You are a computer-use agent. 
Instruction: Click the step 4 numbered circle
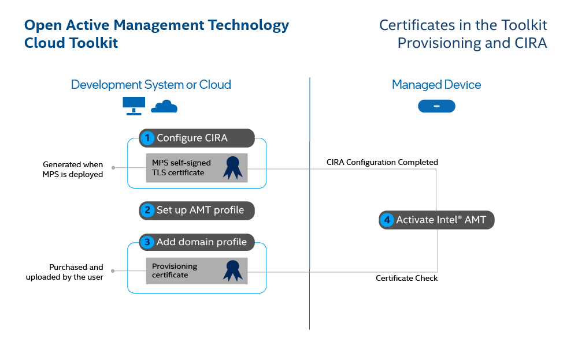tap(387, 220)
